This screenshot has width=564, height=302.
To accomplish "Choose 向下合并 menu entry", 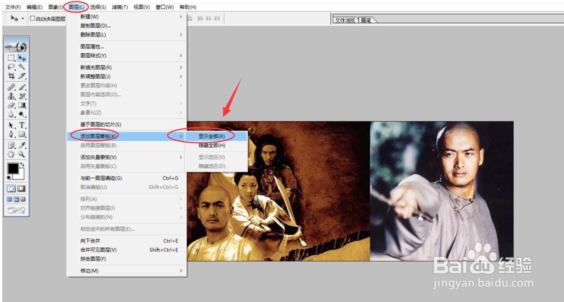I will pos(126,241).
